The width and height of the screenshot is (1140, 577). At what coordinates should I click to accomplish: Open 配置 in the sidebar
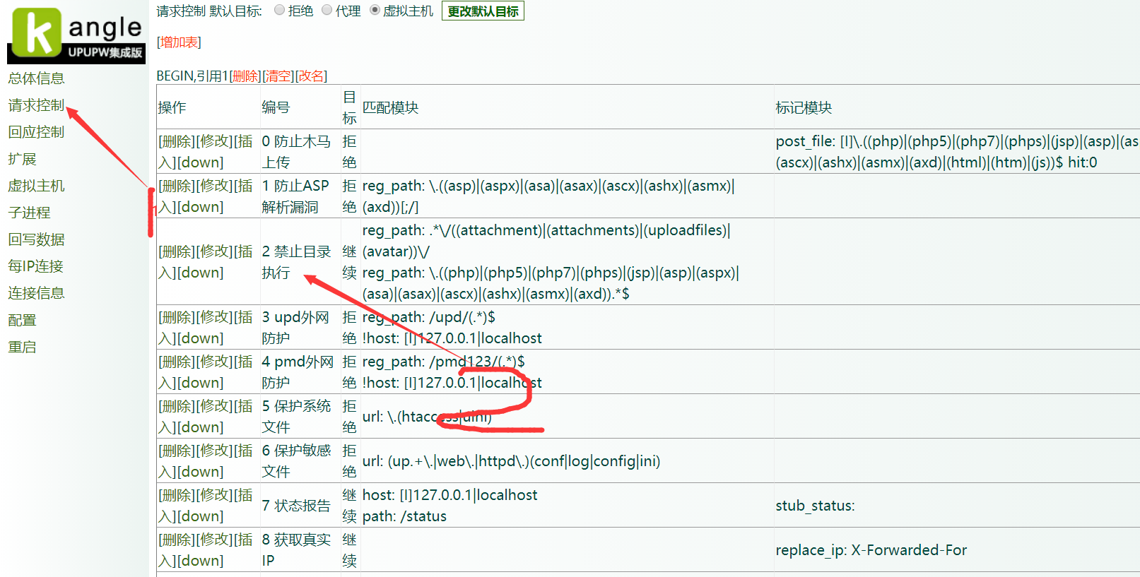pyautogui.click(x=22, y=320)
